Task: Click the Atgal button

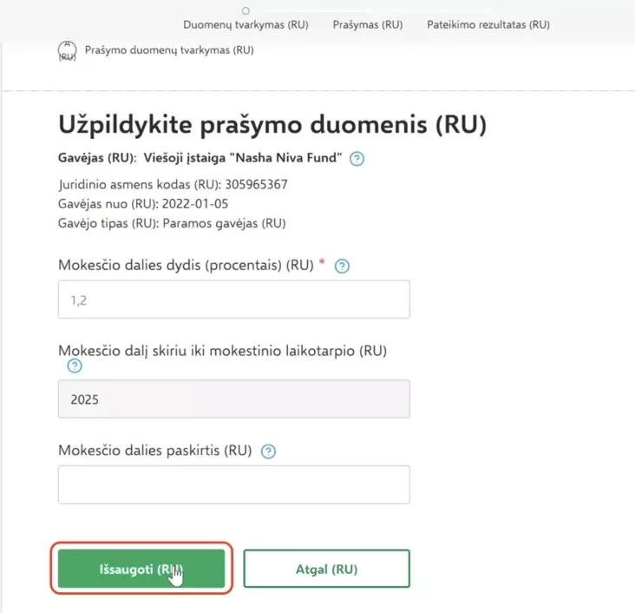Action: click(326, 570)
